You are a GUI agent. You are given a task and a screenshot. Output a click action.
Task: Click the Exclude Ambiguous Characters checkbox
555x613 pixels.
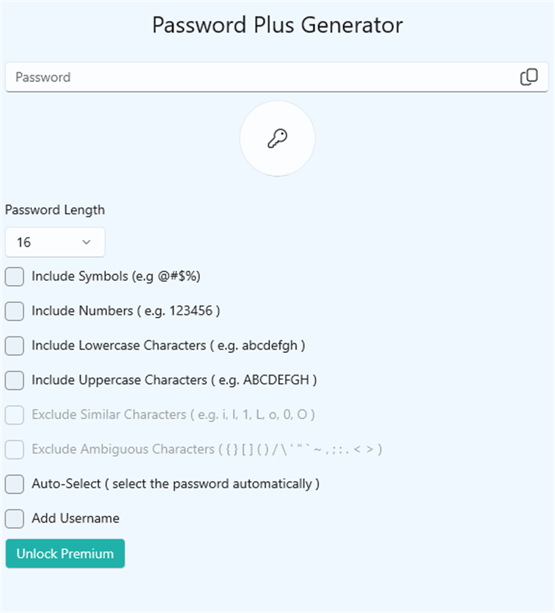15,449
